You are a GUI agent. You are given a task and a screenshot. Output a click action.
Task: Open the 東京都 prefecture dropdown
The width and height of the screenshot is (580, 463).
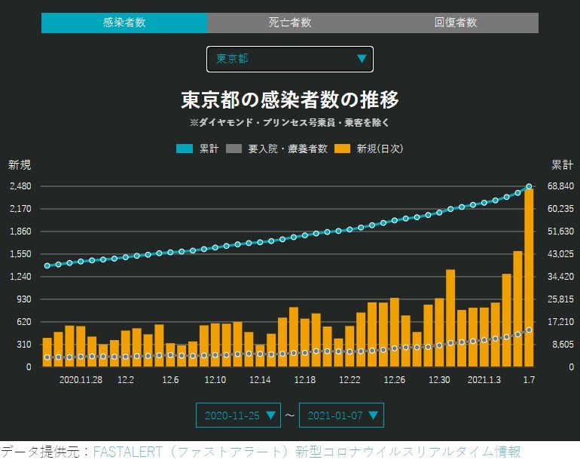pos(290,60)
